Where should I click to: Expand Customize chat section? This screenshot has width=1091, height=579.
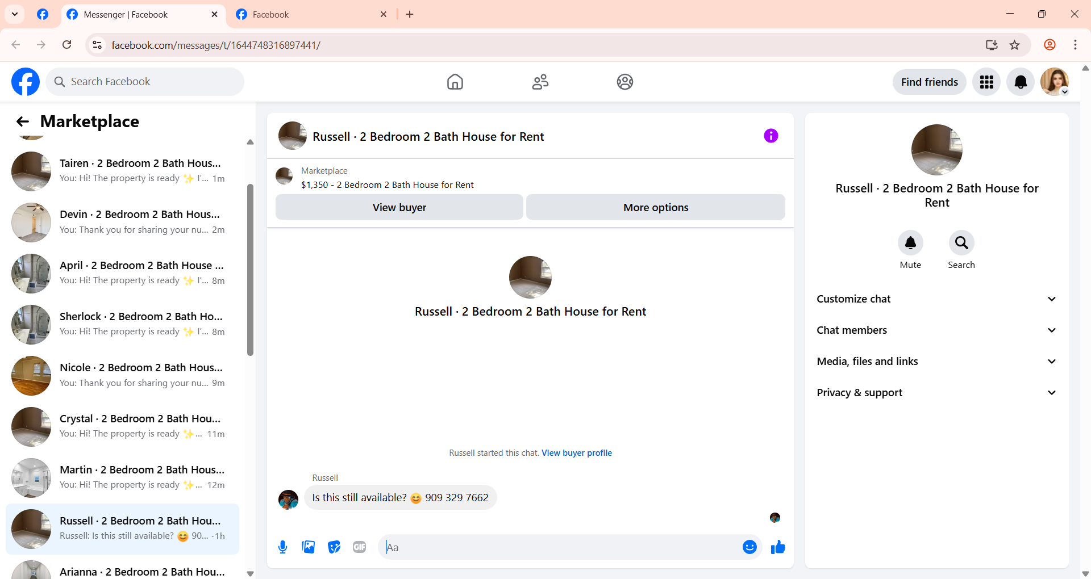[x=936, y=299]
